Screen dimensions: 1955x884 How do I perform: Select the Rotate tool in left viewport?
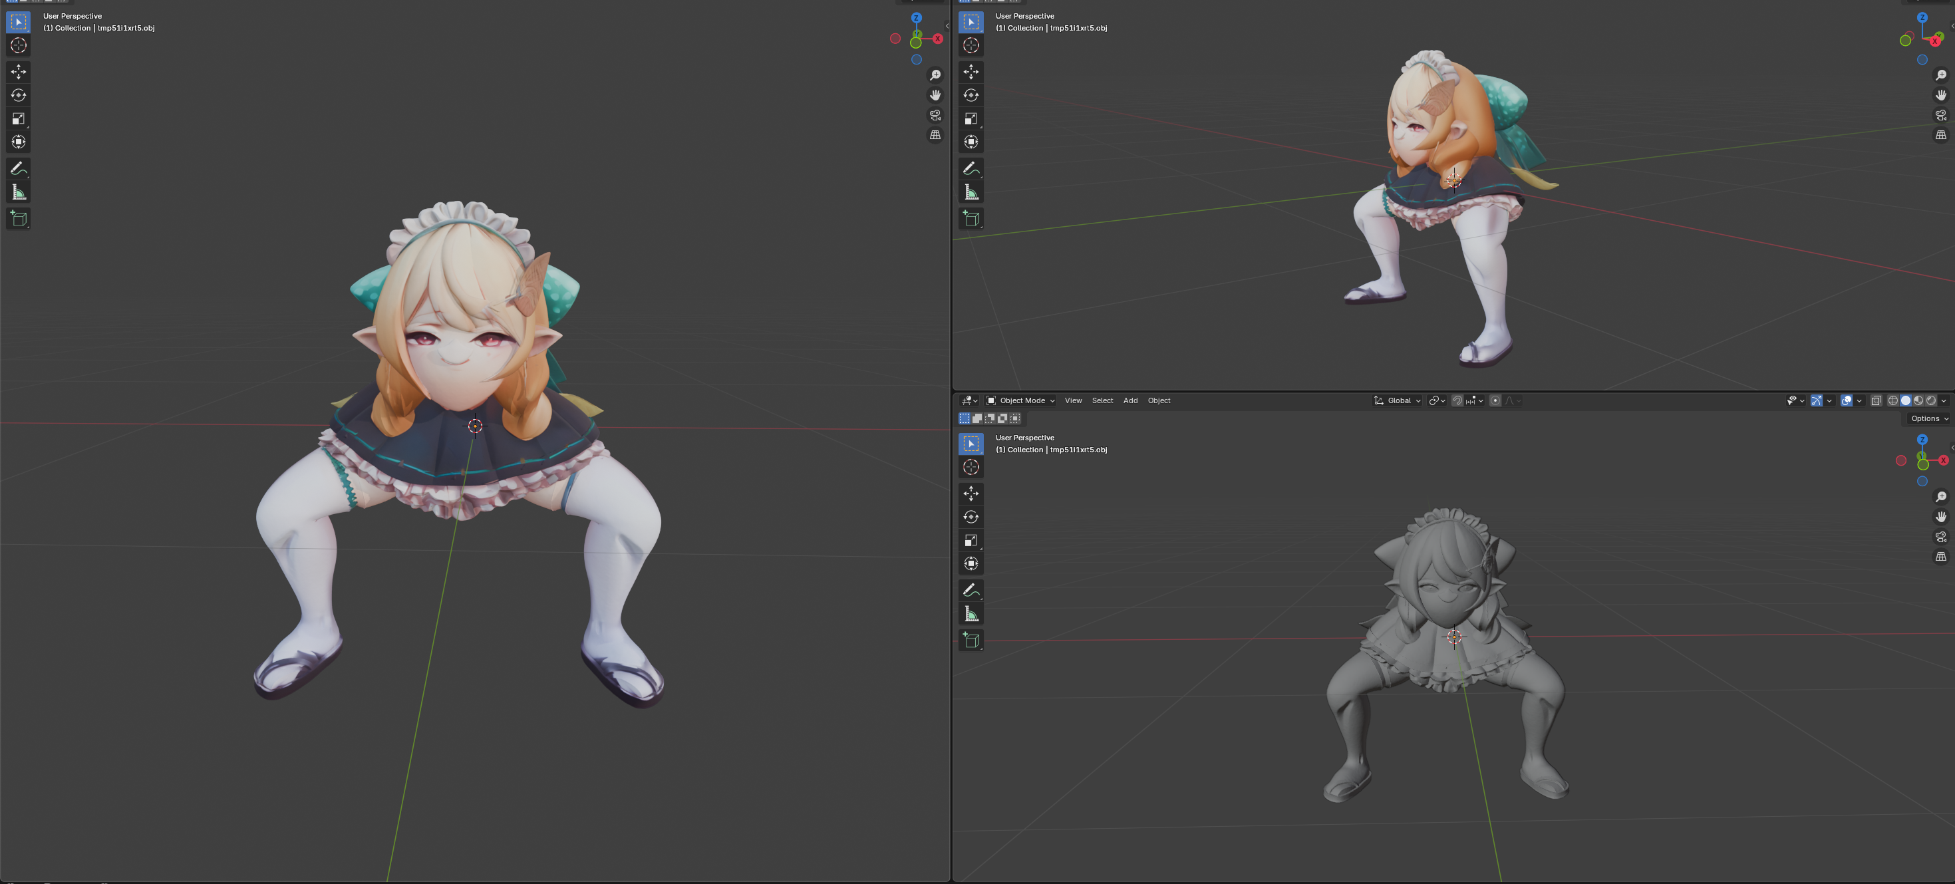[18, 95]
